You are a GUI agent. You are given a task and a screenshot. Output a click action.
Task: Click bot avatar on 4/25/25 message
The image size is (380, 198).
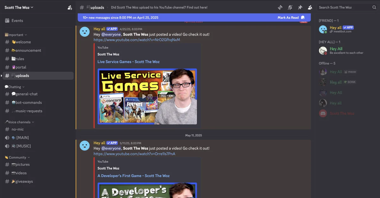point(85,32)
